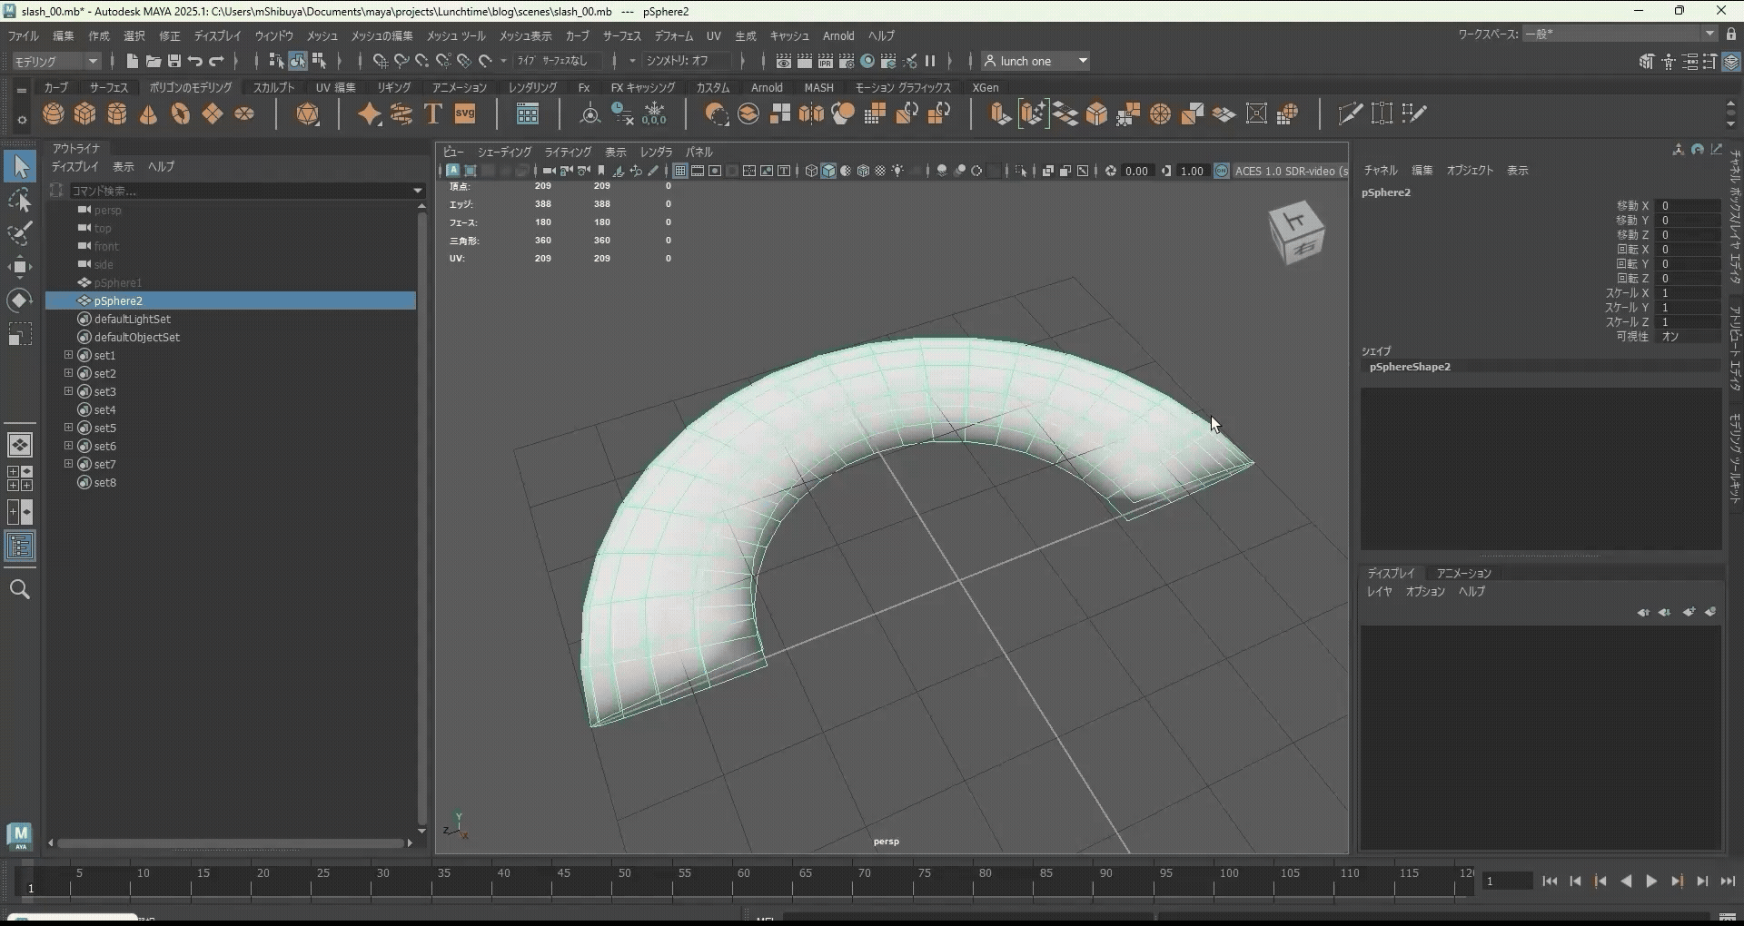Create a polygon cube from the shelf

[x=85, y=114]
